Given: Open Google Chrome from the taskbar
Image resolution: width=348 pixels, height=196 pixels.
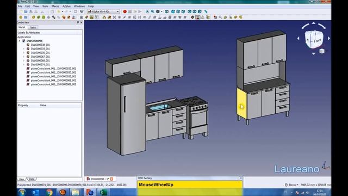Looking at the screenshot, I should [x=49, y=192].
